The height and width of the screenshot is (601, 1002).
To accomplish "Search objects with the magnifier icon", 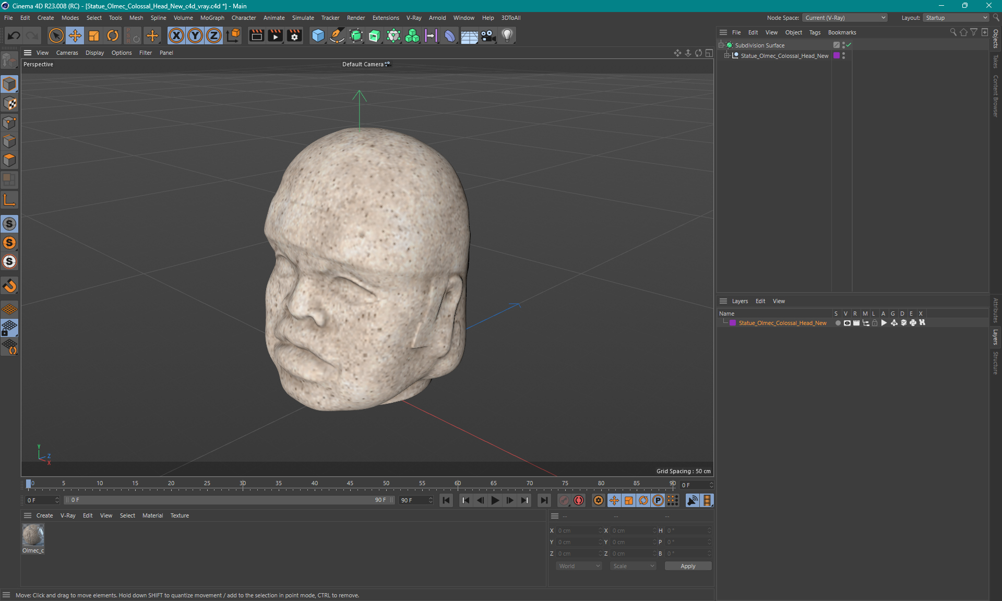I will click(953, 32).
